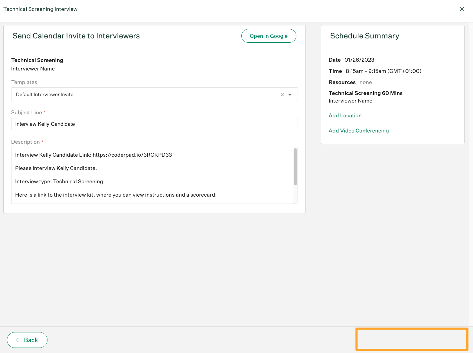This screenshot has height=353, width=473.
Task: Click the date value 01/26/2023
Action: click(x=359, y=60)
